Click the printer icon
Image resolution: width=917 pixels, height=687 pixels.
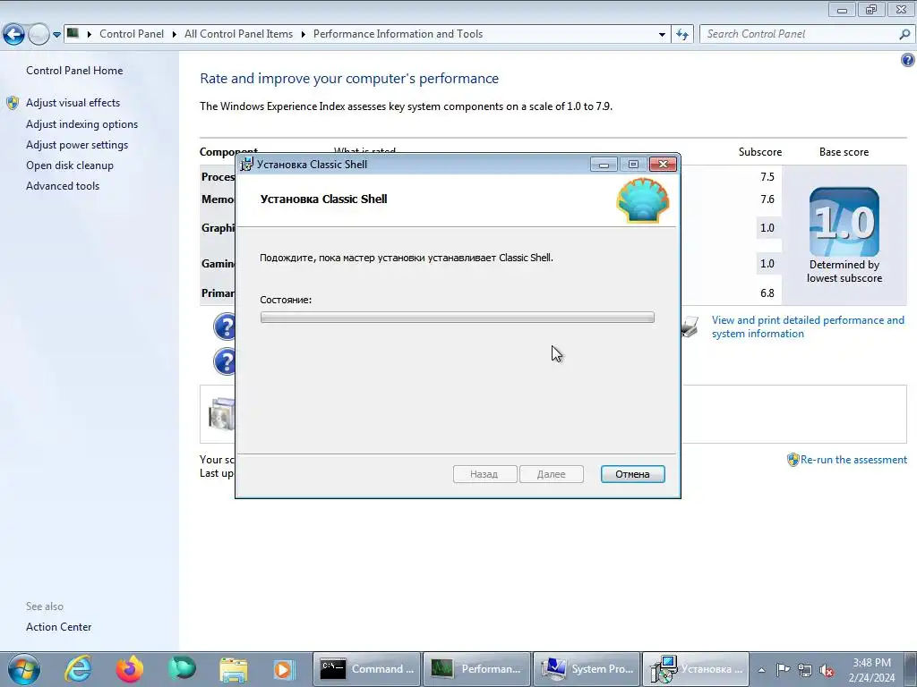click(x=690, y=327)
